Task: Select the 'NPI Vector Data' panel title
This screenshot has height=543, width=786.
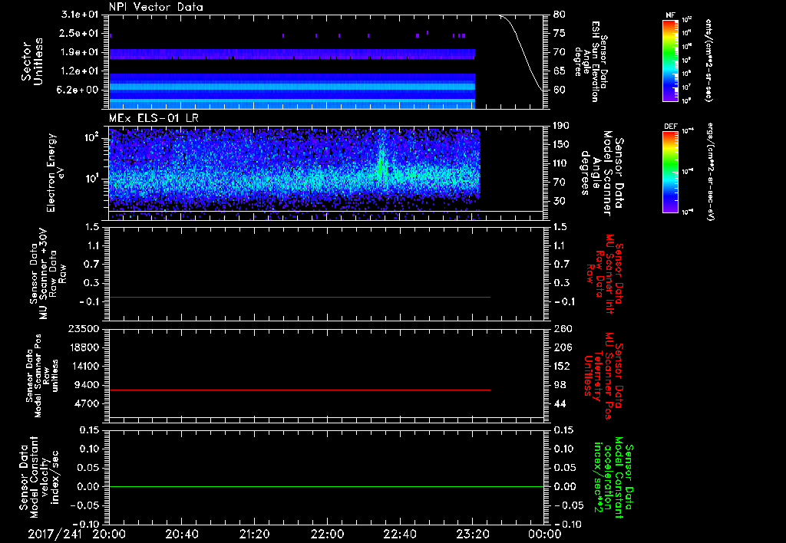Action: point(156,7)
